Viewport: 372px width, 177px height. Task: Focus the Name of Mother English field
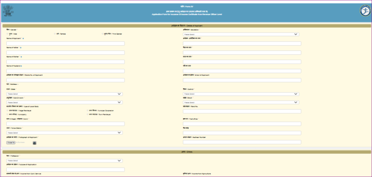pyautogui.click(x=65, y=62)
